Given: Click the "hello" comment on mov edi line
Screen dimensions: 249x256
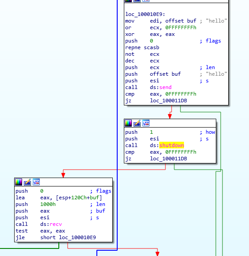Looking at the screenshot, I should 216,21.
